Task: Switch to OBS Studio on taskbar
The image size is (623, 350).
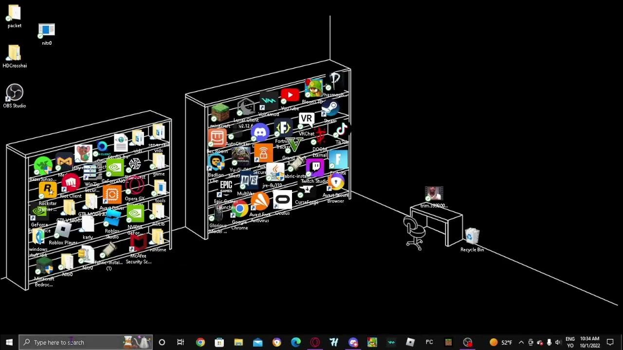Action: point(468,342)
